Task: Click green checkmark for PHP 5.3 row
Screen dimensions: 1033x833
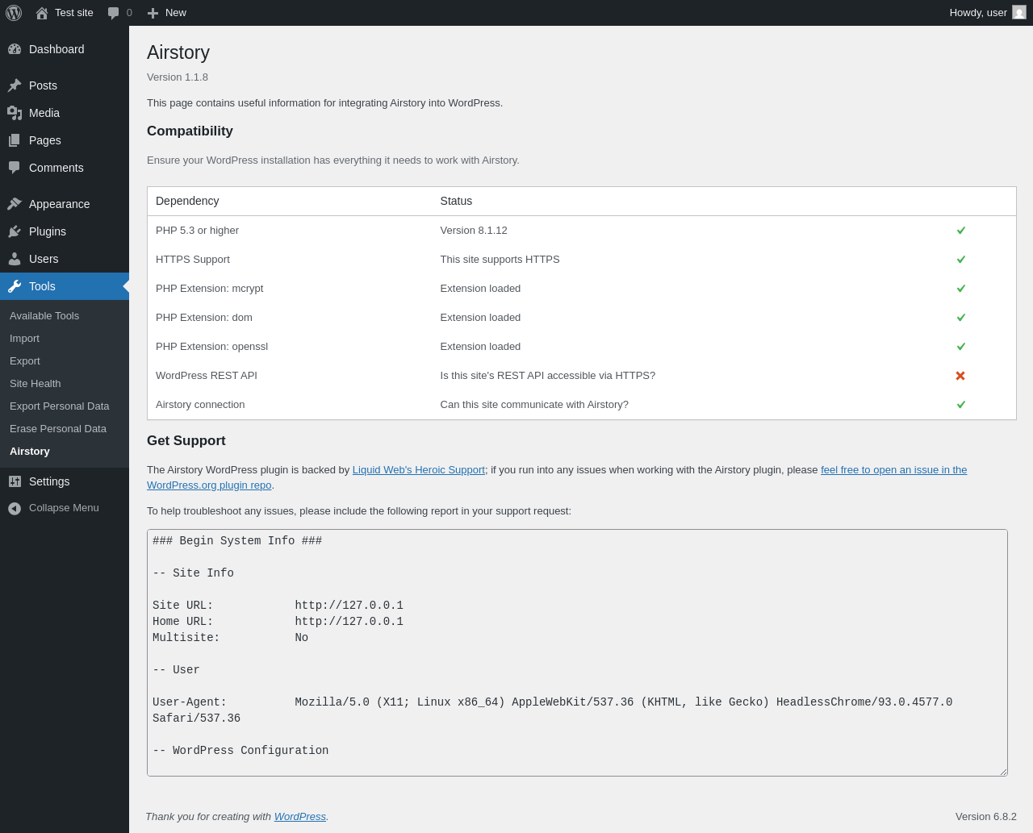Action: coord(961,231)
